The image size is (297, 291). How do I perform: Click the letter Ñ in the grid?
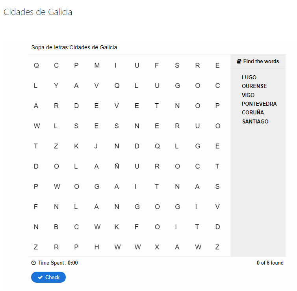click(x=117, y=166)
